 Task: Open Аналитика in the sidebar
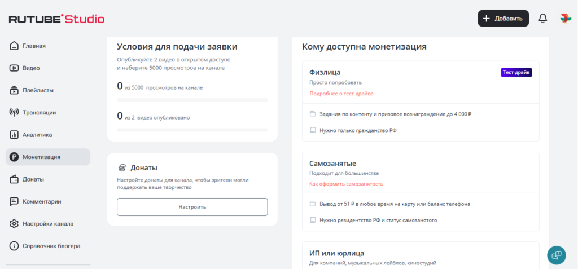[48, 135]
